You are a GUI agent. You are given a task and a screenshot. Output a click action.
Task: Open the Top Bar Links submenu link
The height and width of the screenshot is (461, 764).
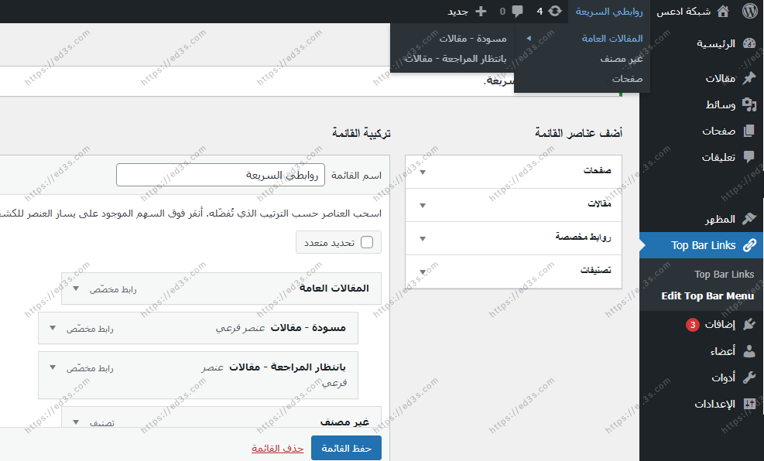(724, 275)
